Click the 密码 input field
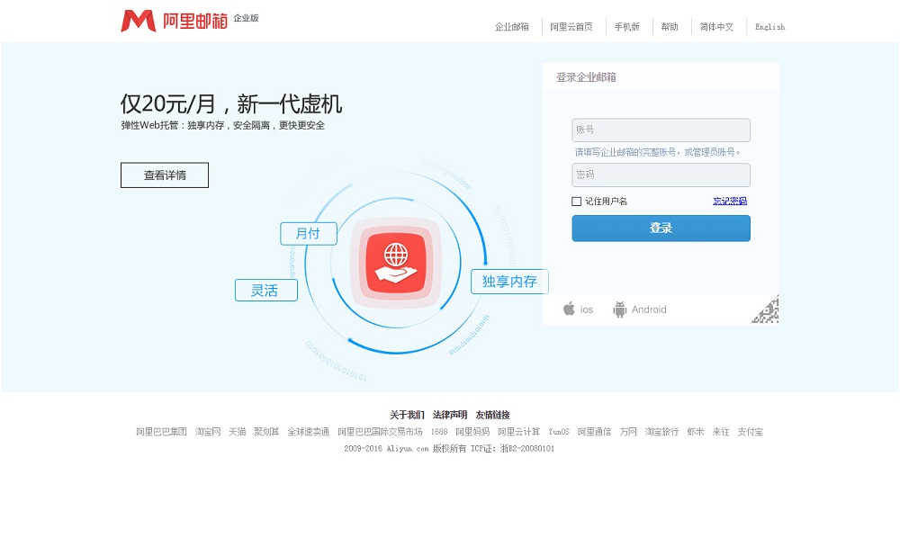 (x=661, y=175)
